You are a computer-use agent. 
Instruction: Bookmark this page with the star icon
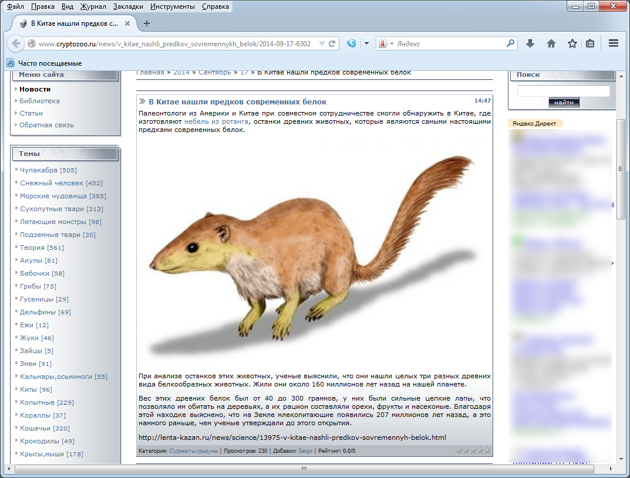pos(572,43)
